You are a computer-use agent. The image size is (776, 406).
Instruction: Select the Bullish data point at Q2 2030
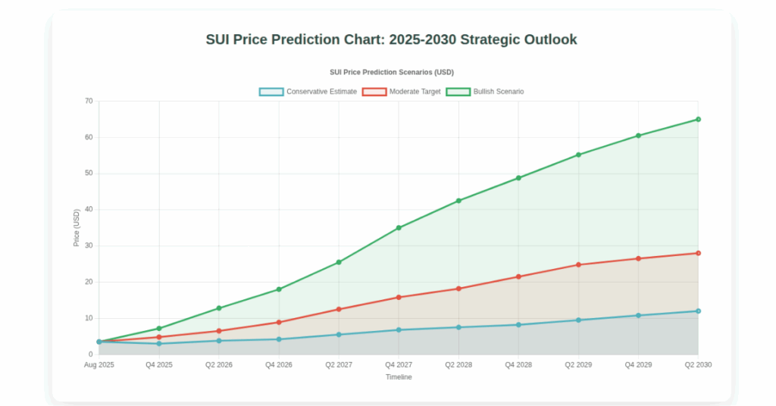pyautogui.click(x=698, y=119)
